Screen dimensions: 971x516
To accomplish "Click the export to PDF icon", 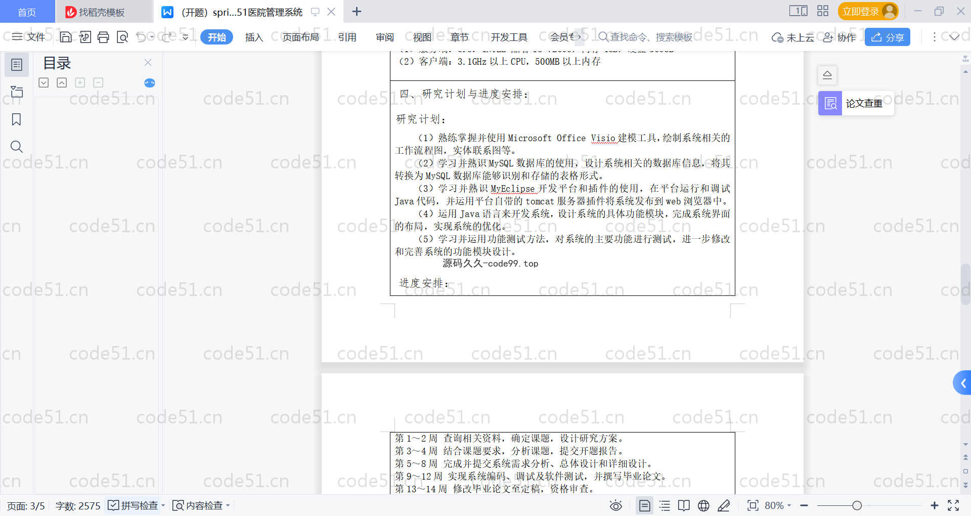I will pyautogui.click(x=85, y=37).
